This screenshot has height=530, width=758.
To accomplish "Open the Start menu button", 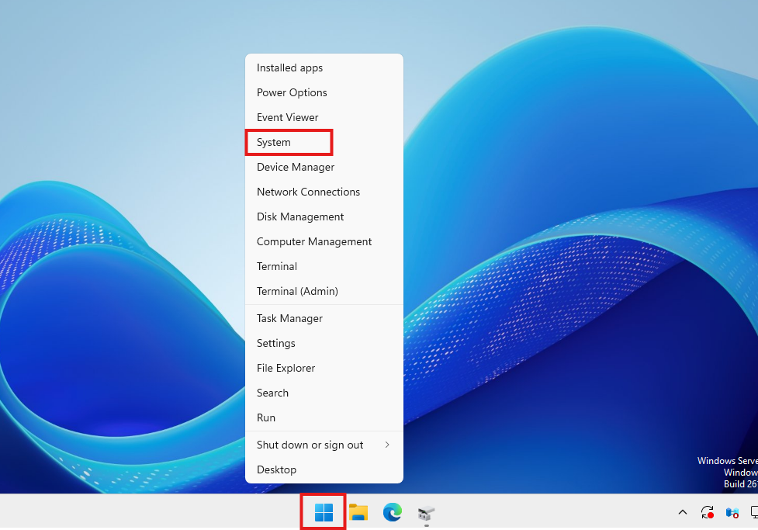I will [x=322, y=512].
